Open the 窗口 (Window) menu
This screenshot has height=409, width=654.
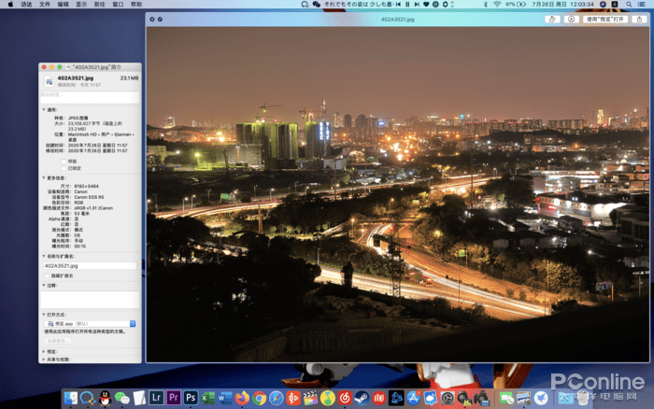[119, 5]
